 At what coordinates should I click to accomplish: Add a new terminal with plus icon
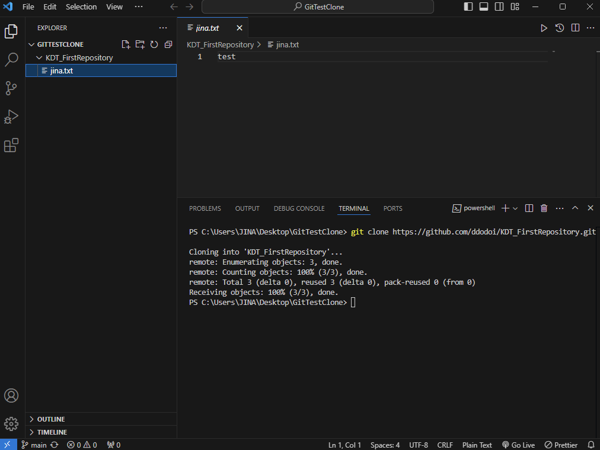click(505, 208)
